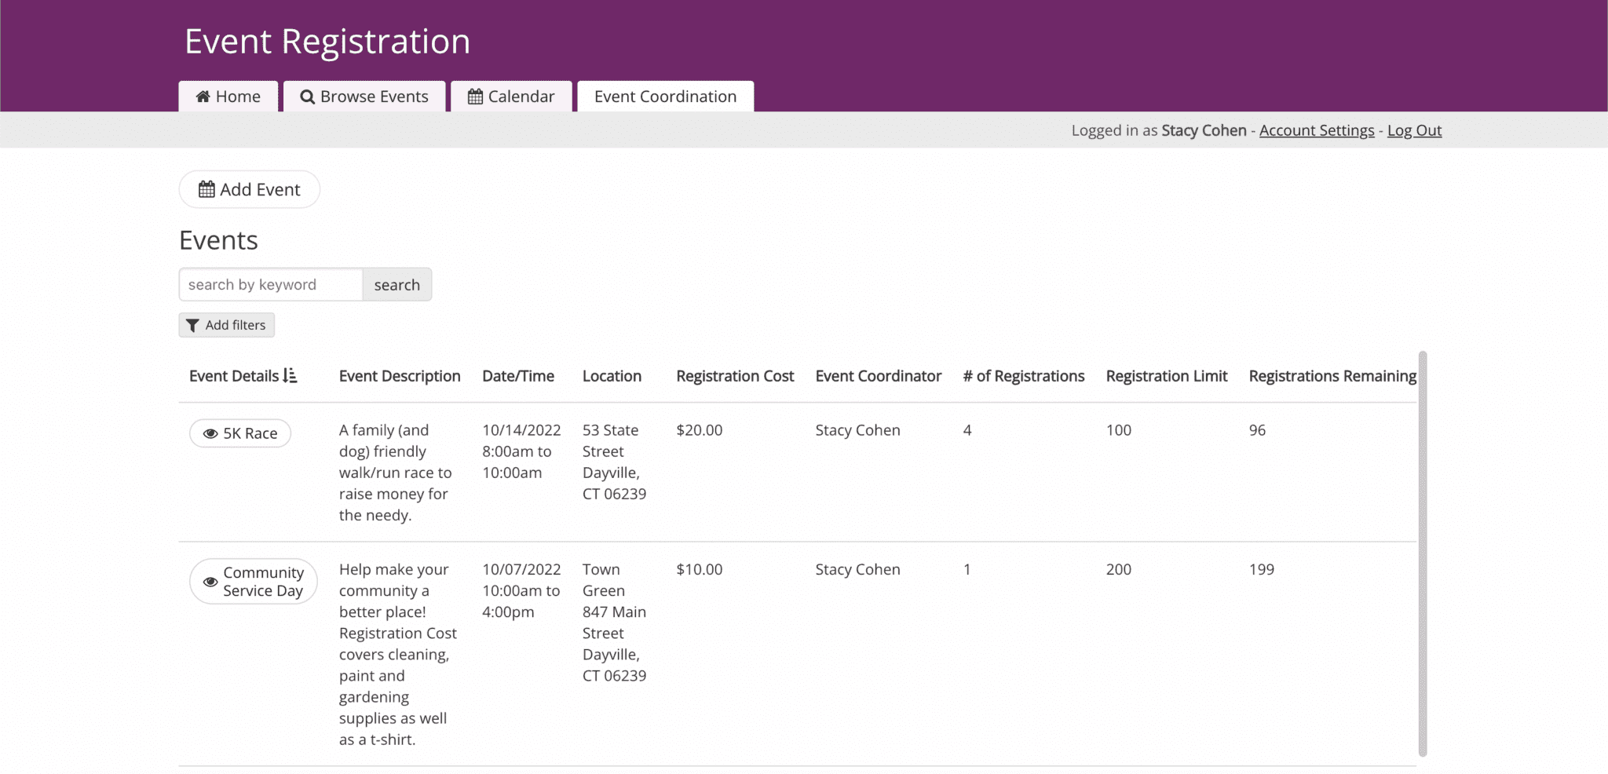Viewport: 1608px width, 774px height.
Task: Click the Calendar icon in navigation
Action: click(474, 96)
